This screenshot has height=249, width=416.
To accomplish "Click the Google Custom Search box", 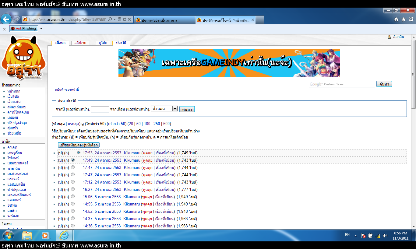I will [342, 84].
